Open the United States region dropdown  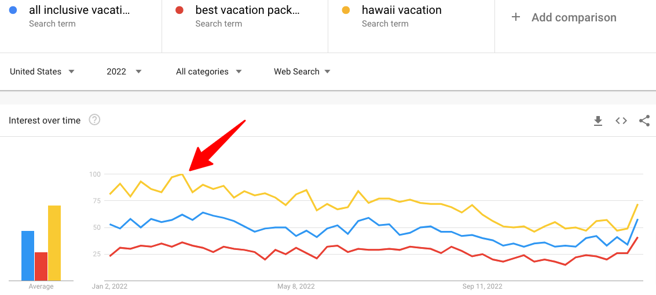point(42,72)
